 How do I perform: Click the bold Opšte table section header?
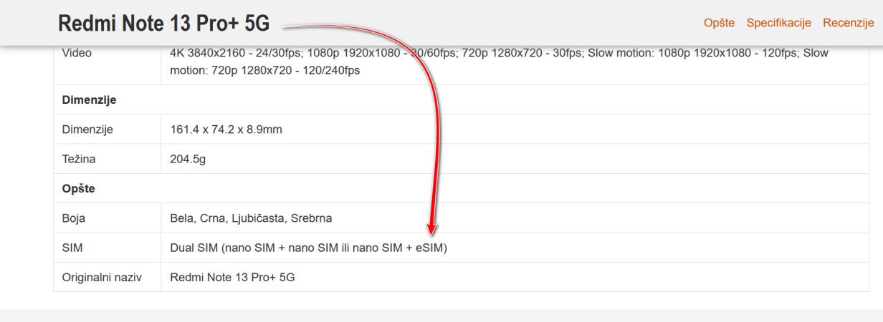79,189
